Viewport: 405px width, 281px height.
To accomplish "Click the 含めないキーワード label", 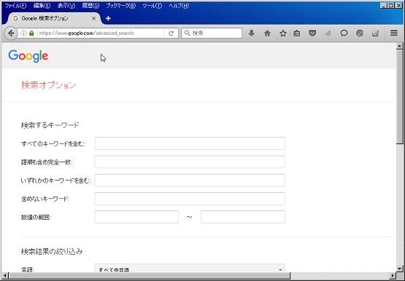I will [45, 199].
